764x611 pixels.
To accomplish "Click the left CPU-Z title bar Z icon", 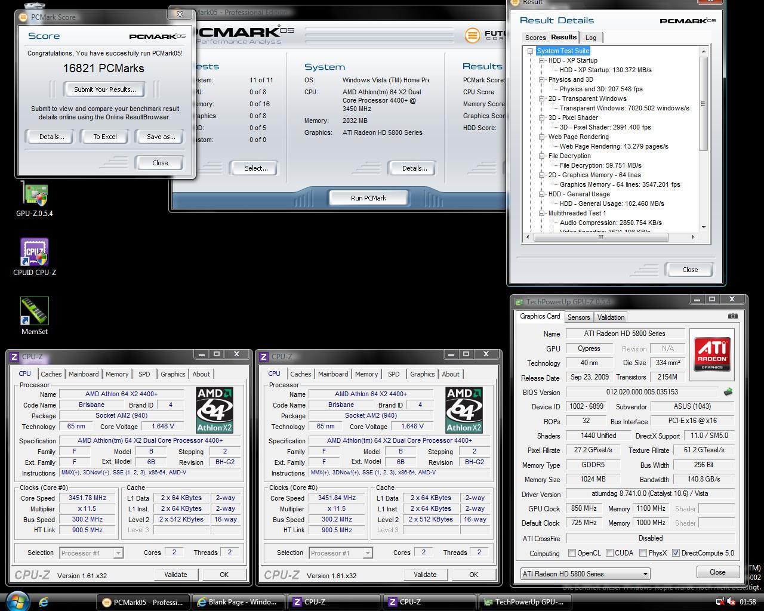I will 14,357.
